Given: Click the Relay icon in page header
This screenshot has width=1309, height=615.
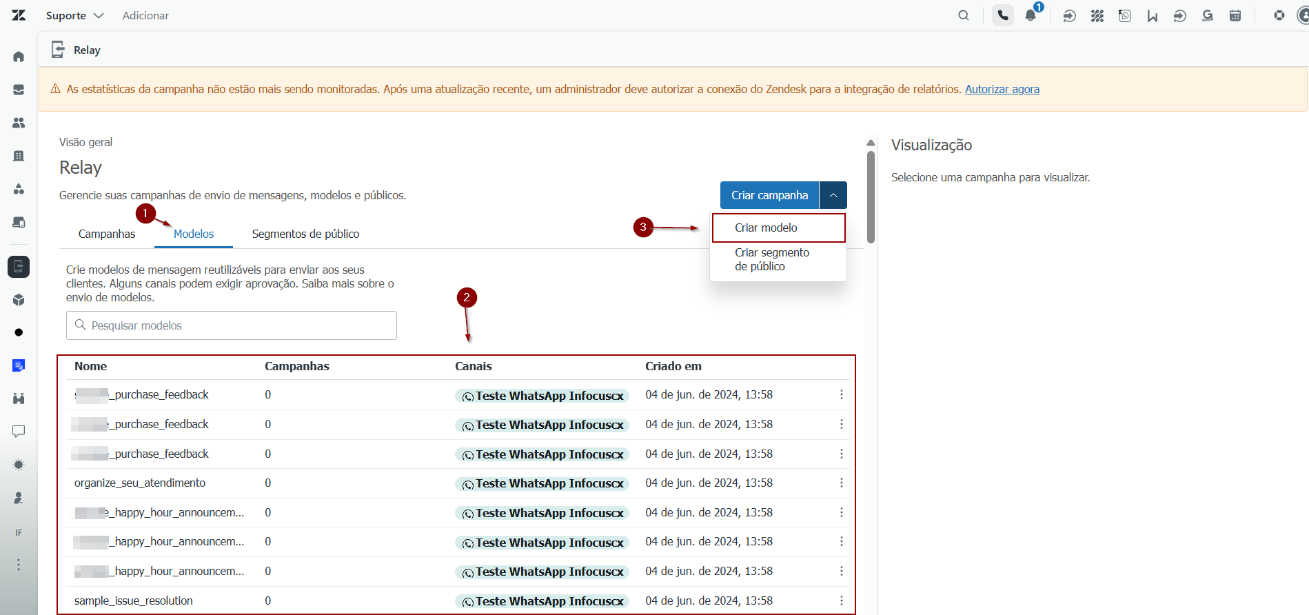Looking at the screenshot, I should click(x=59, y=49).
